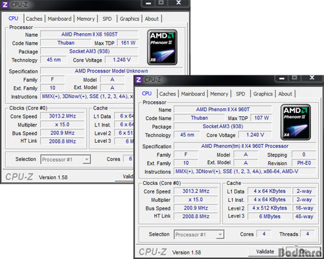Go to the SPD tab in the front window
This screenshot has width=324, height=259.
(240, 94)
